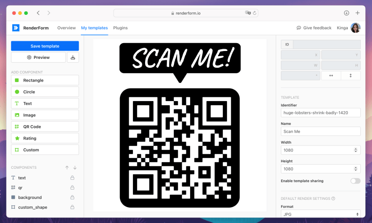Click the Identifier input field
Image resolution: width=372 pixels, height=223 pixels.
click(321, 113)
